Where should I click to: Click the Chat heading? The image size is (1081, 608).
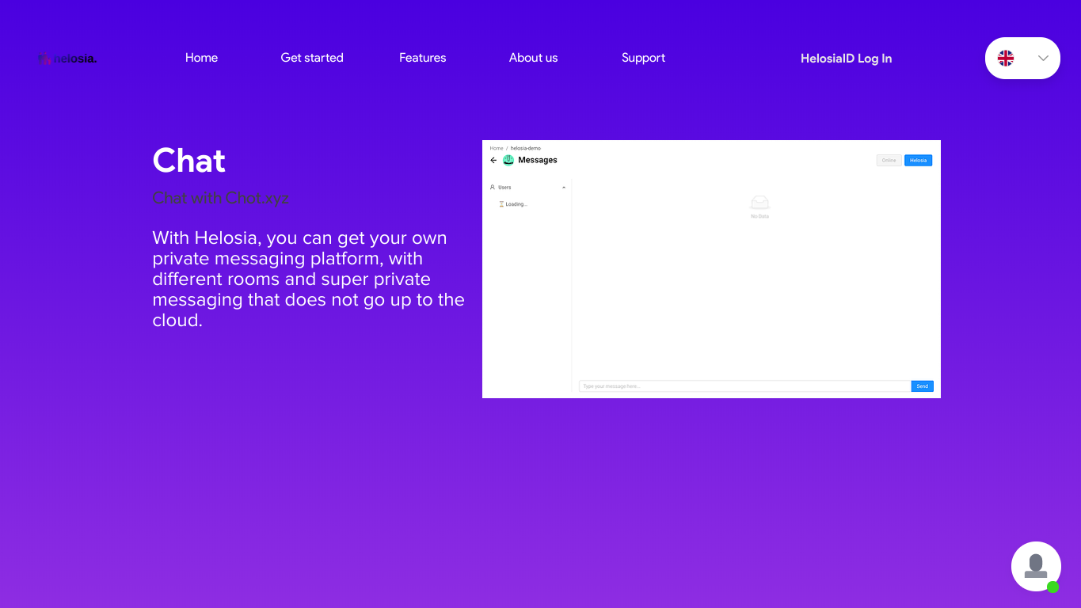point(188,161)
